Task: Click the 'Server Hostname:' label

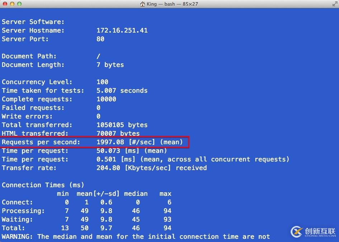Action: tap(33, 30)
